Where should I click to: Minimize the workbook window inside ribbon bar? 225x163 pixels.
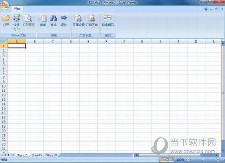pos(211,9)
